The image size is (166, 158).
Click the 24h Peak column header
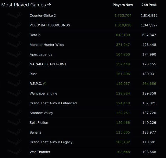[149, 5]
